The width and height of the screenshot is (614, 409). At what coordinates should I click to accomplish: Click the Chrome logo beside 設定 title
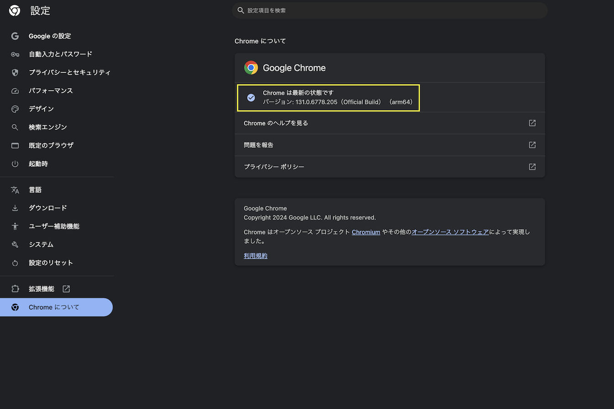[x=15, y=10]
